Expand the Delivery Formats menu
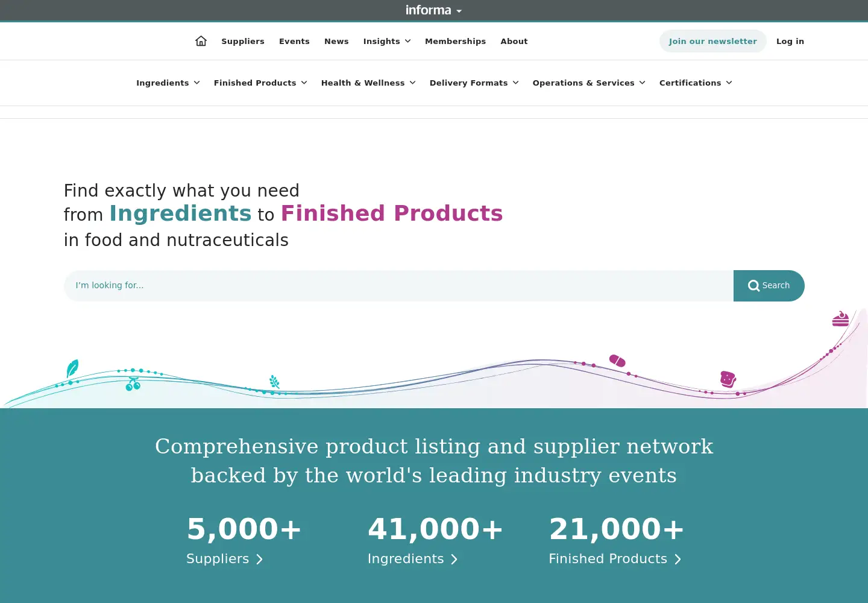 point(474,83)
